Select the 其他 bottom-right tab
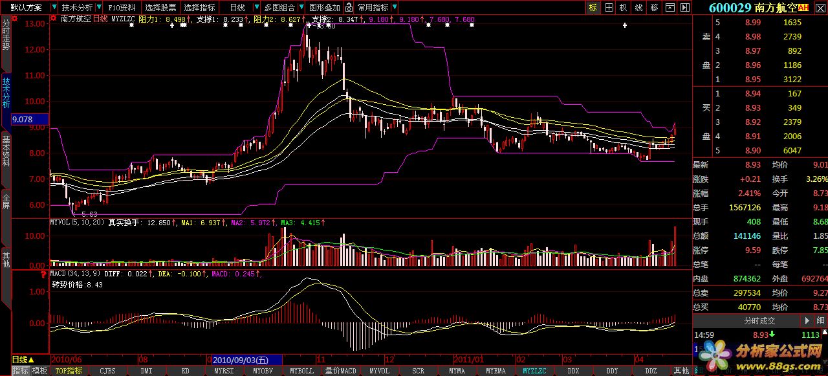The width and height of the screenshot is (828, 376). (x=681, y=371)
